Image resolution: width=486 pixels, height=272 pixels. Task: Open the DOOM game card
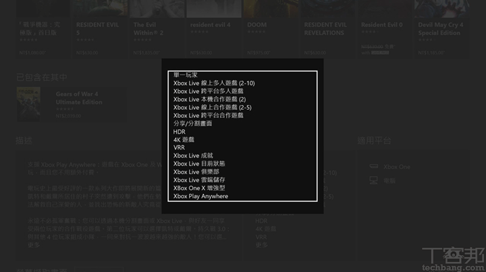point(271,28)
